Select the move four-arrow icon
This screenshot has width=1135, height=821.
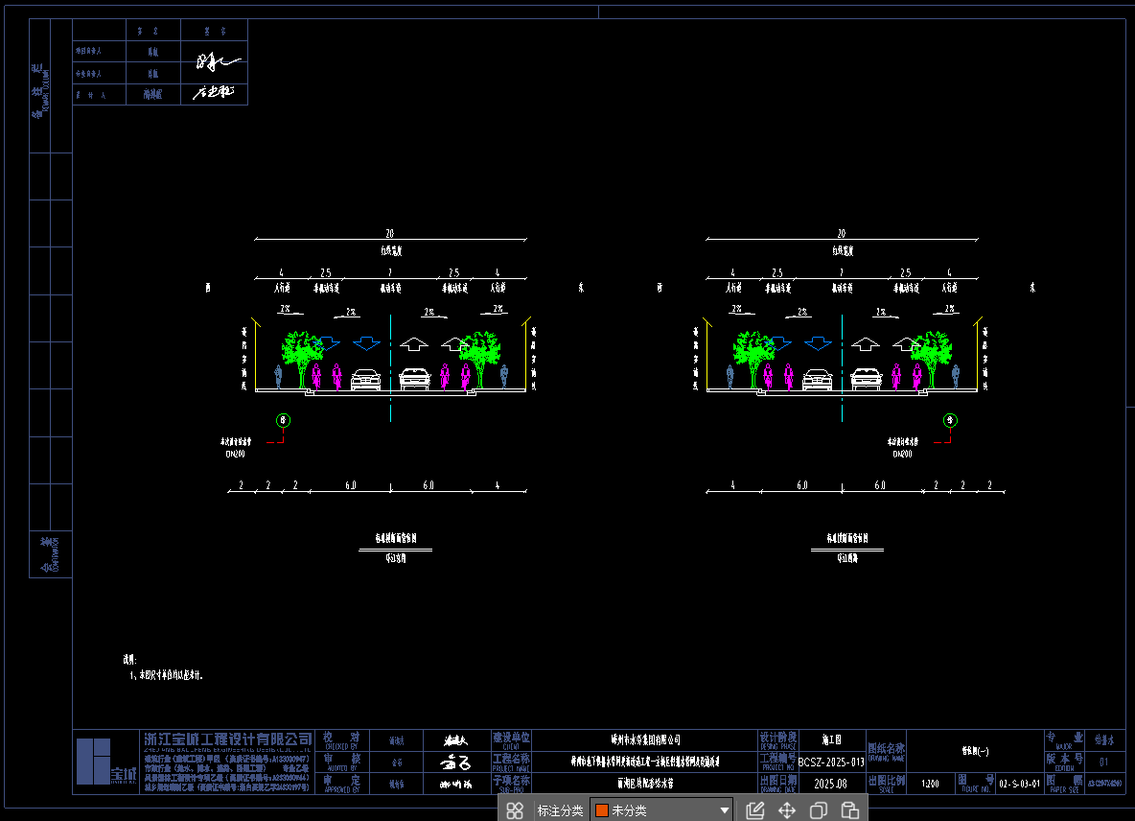coord(786,810)
